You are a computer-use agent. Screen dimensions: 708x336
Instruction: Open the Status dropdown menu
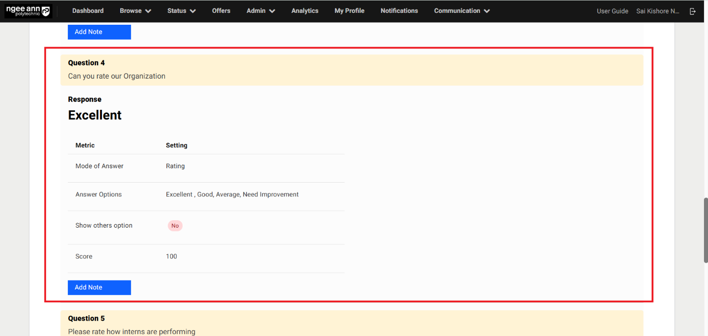click(x=181, y=11)
